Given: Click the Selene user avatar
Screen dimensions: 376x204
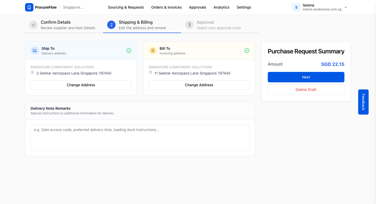Looking at the screenshot, I should (x=296, y=7).
